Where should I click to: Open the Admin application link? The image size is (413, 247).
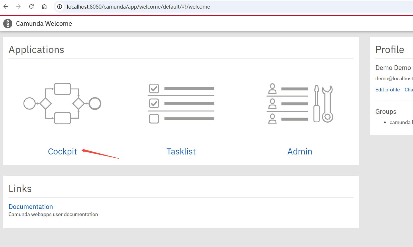click(300, 151)
